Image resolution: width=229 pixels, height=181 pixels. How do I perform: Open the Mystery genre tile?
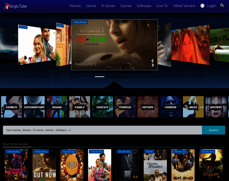[x=216, y=107]
